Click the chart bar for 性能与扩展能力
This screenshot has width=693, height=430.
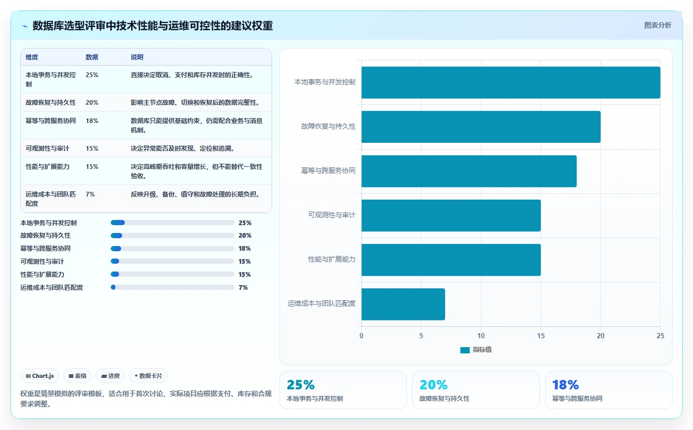click(451, 260)
